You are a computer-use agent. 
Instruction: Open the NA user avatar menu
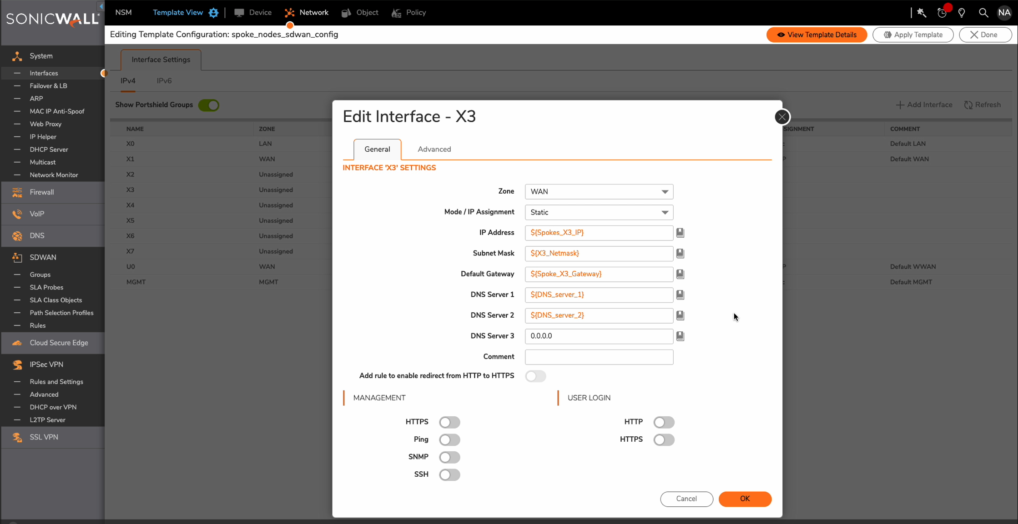[1004, 13]
